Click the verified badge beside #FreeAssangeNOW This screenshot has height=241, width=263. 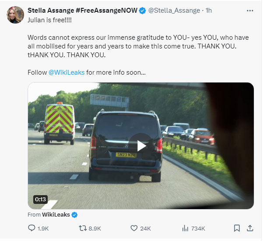(142, 10)
